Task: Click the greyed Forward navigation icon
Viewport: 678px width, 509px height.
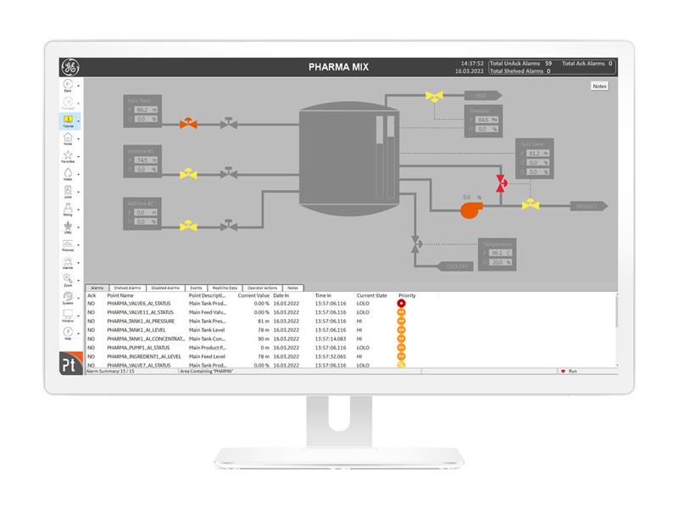Action: tap(68, 102)
